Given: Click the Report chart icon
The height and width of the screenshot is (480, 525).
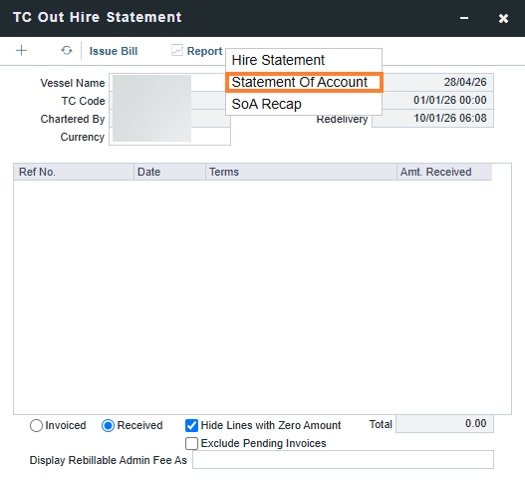Looking at the screenshot, I should click(177, 50).
